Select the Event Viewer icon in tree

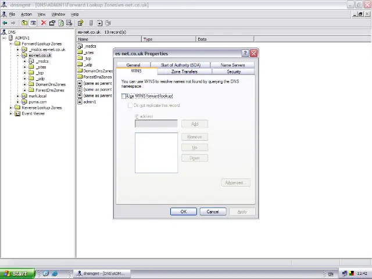pos(17,113)
